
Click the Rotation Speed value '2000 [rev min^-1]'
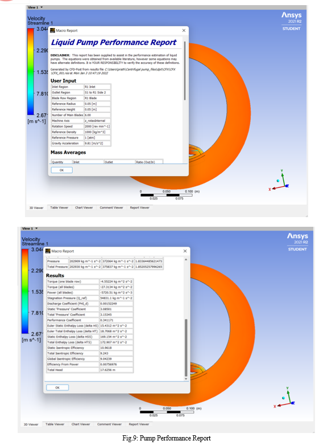point(97,126)
